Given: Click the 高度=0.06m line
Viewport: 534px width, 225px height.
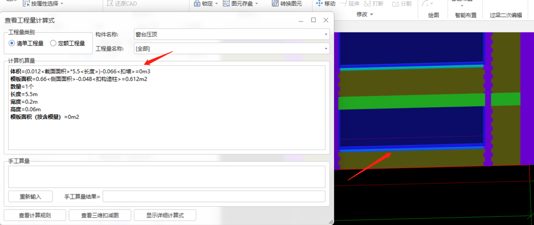Looking at the screenshot, I should pos(25,109).
